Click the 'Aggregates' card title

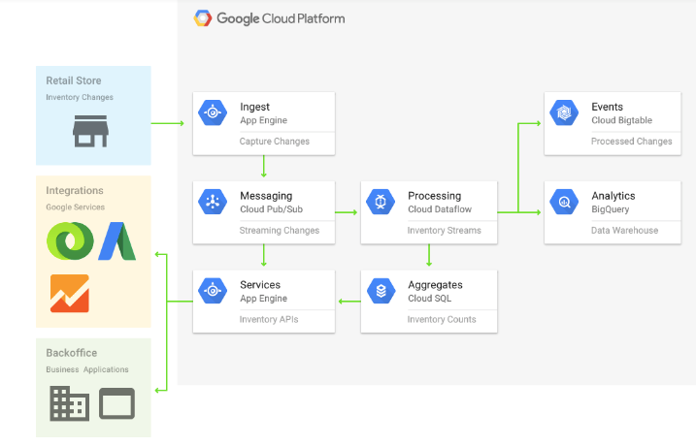tap(435, 285)
